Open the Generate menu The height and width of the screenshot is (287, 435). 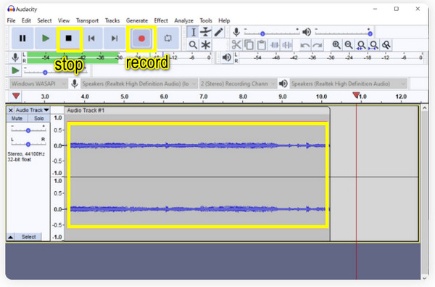[x=137, y=20]
